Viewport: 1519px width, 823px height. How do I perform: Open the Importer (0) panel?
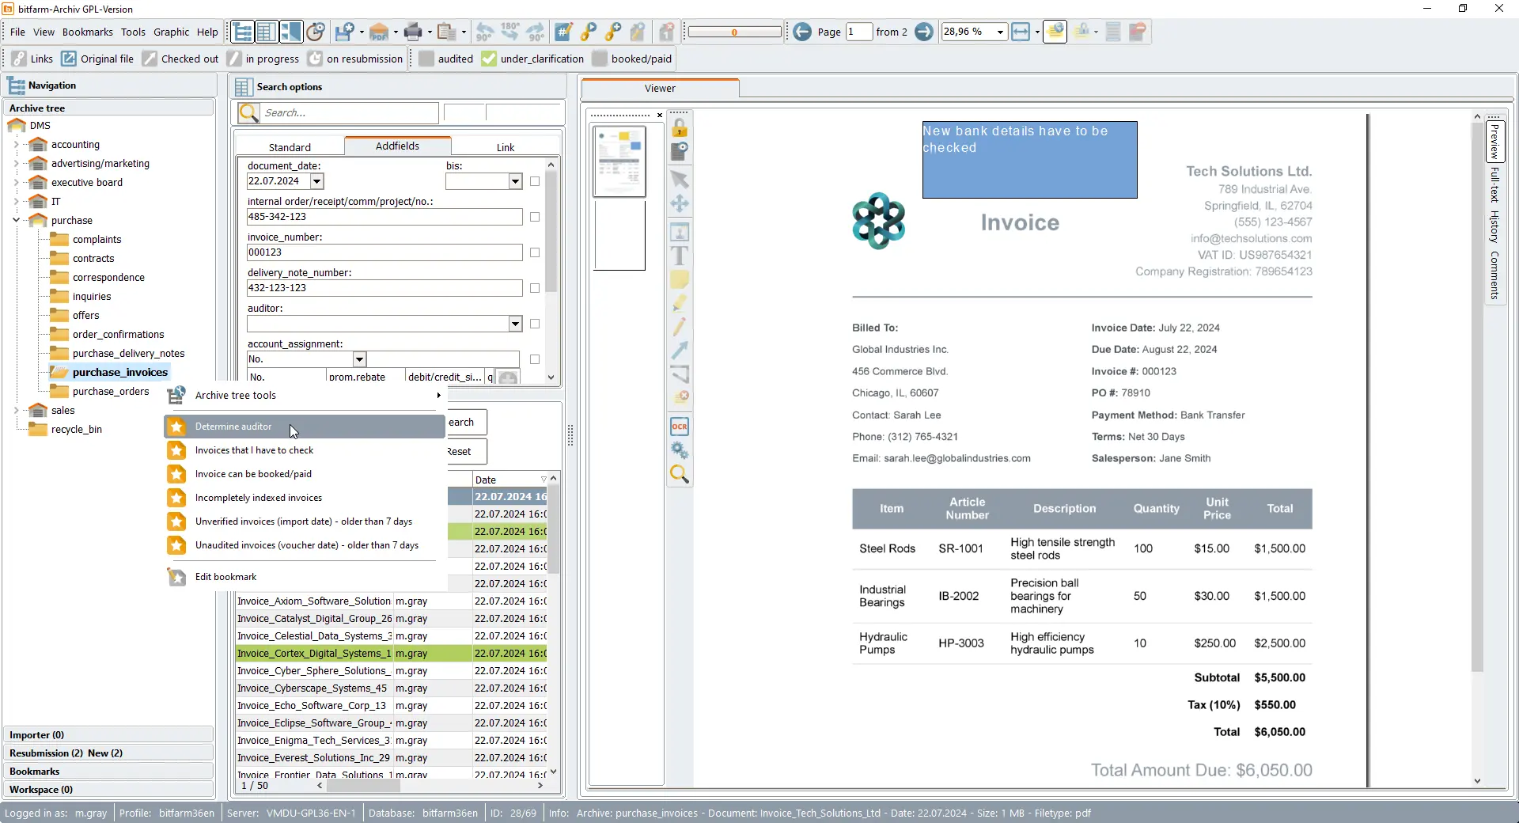pos(108,735)
